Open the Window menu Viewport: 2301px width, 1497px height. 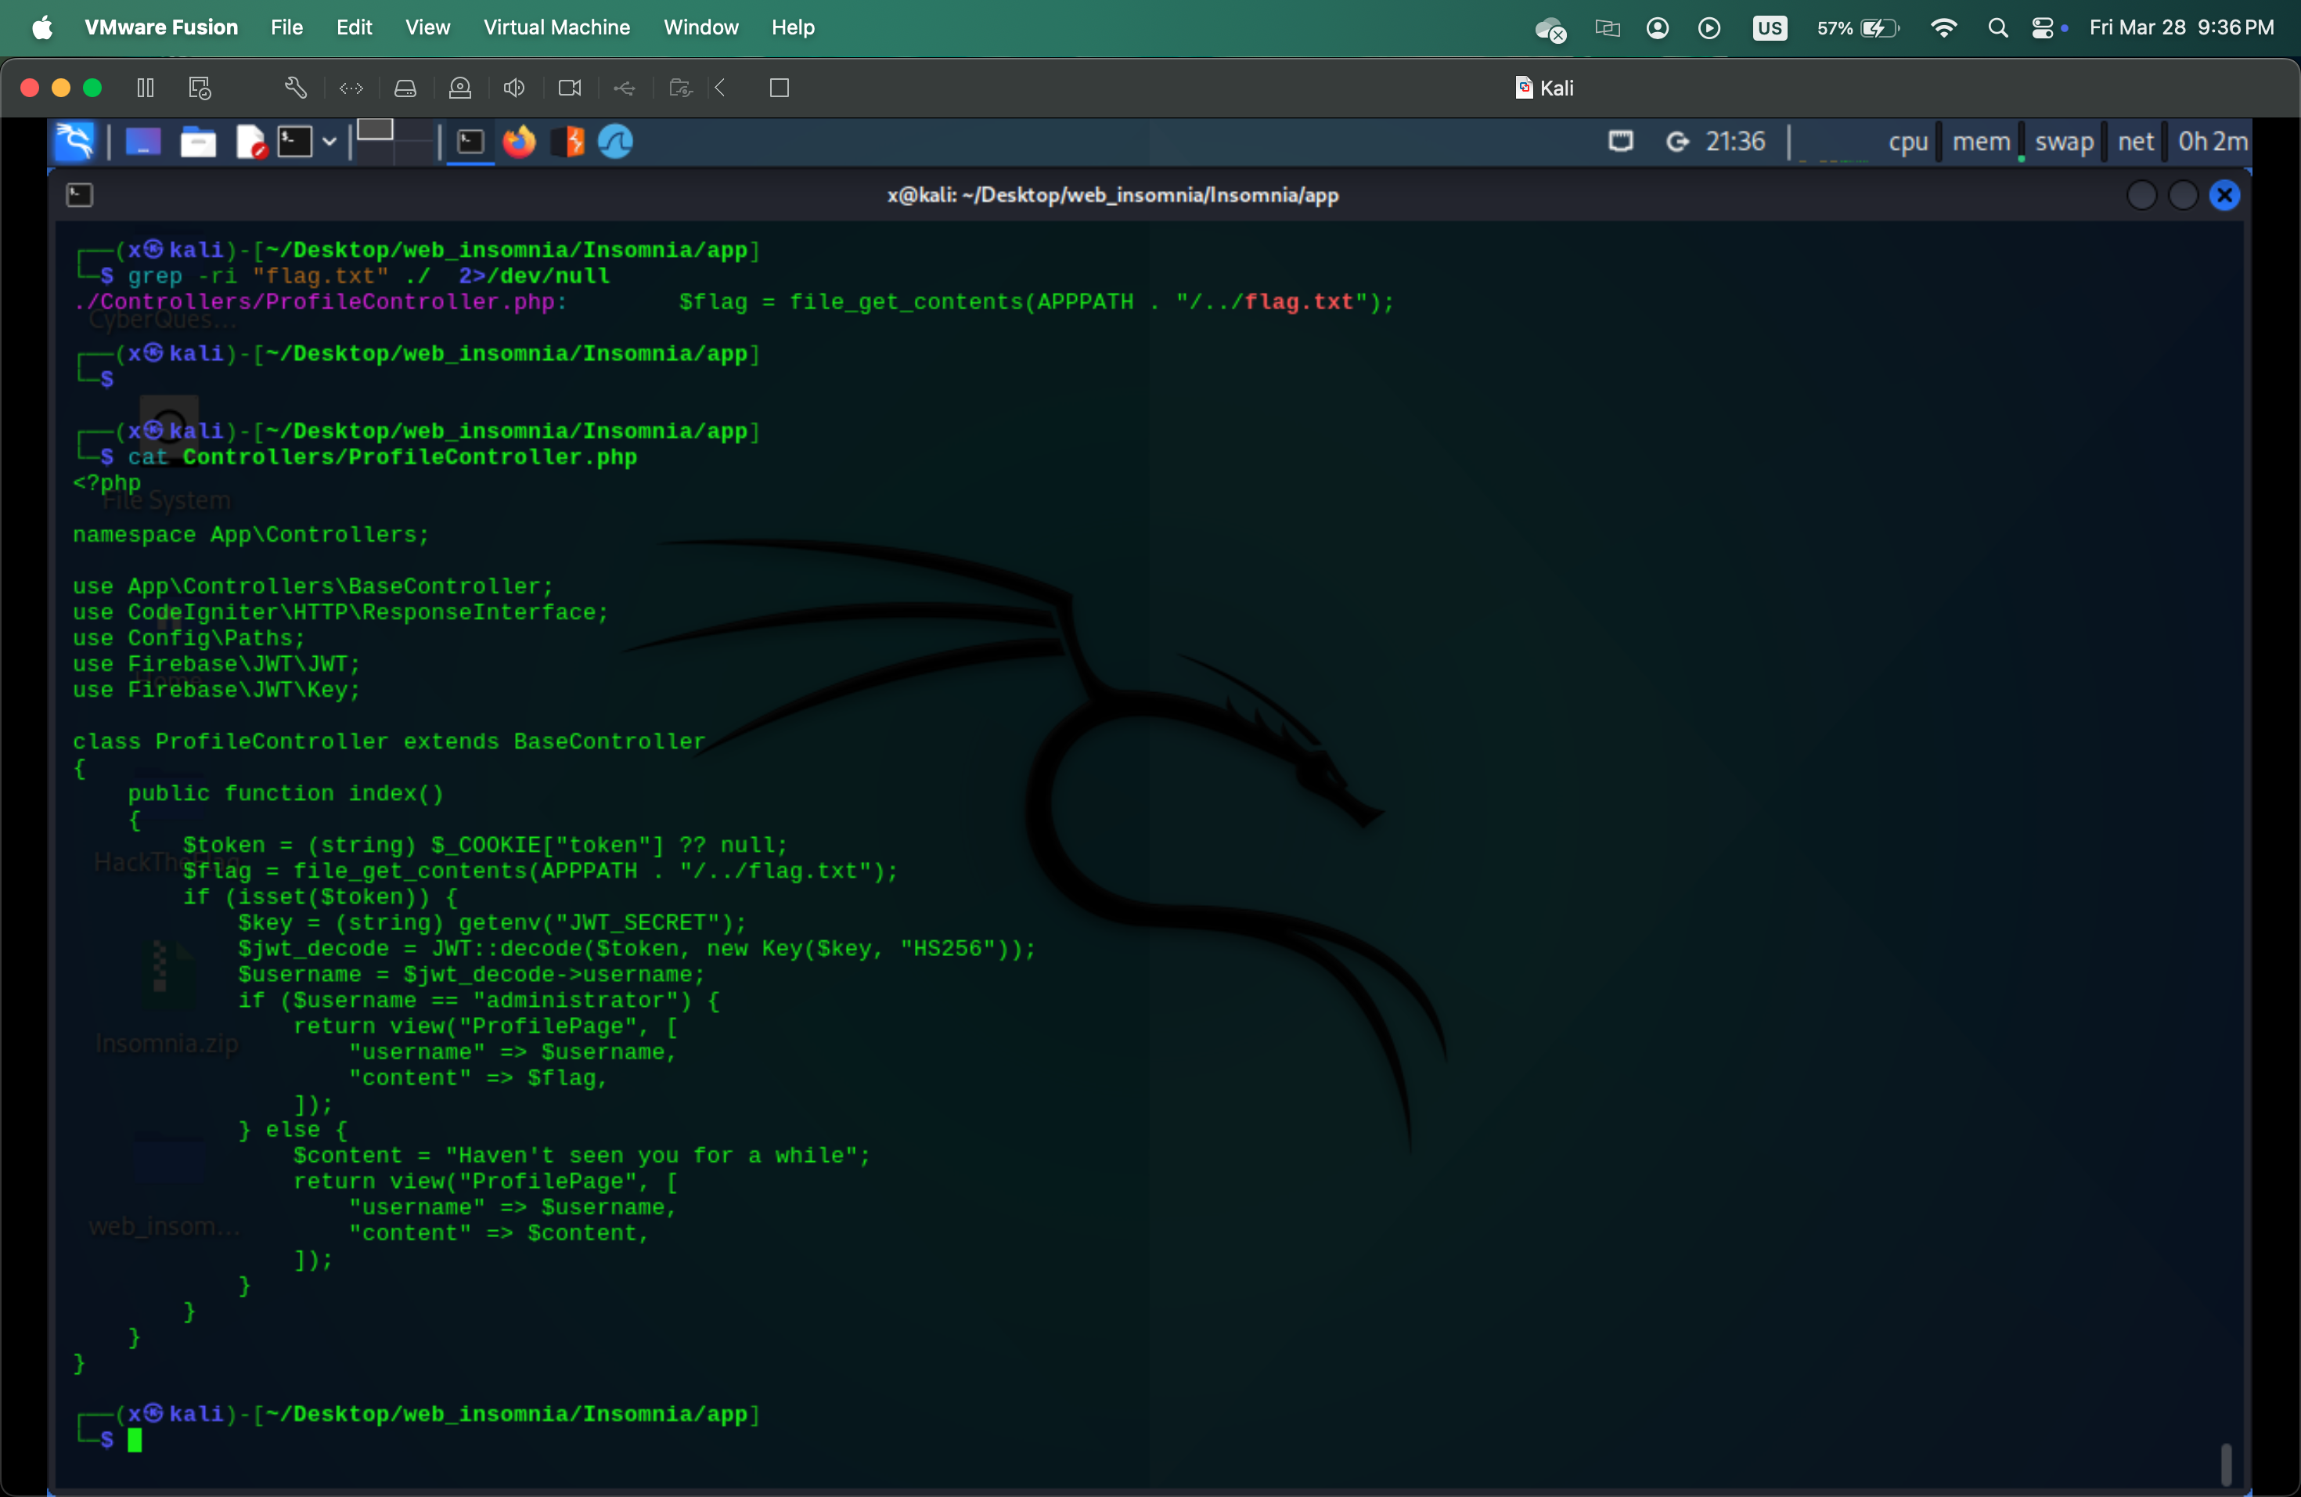[700, 27]
